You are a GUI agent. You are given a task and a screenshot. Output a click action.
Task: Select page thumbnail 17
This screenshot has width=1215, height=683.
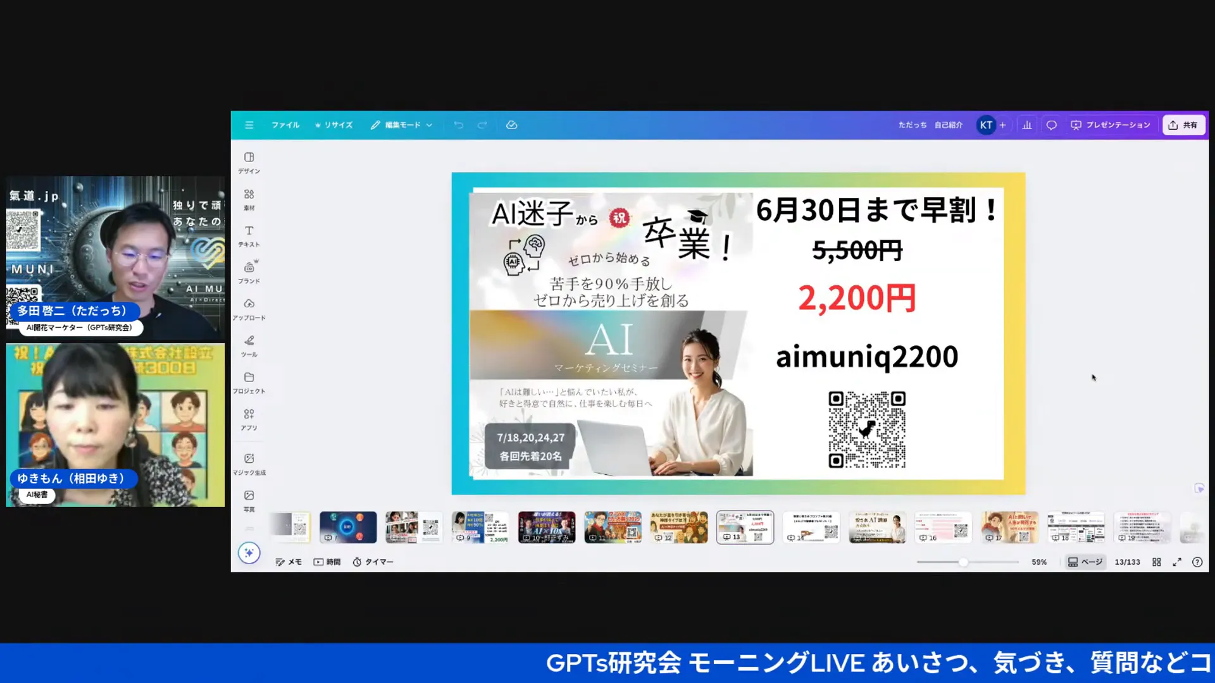[1010, 527]
